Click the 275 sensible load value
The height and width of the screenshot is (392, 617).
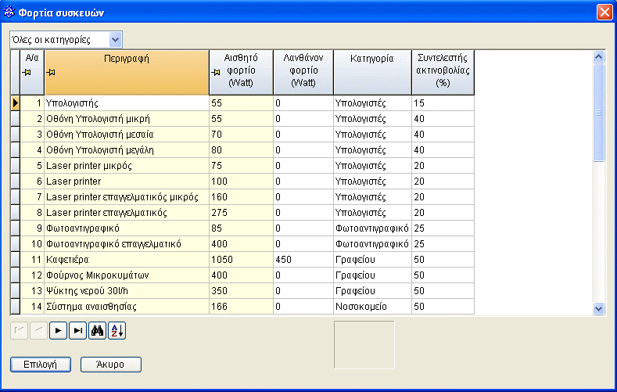241,213
